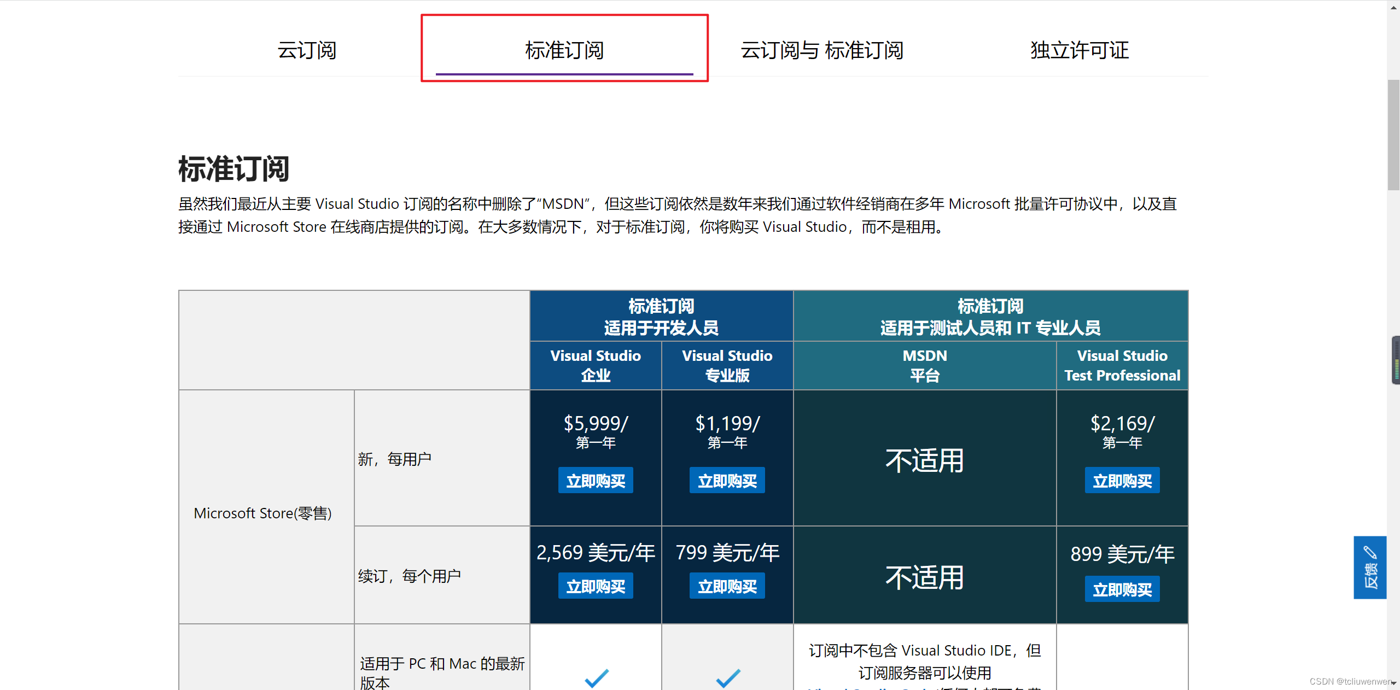Buy Test Professional new at $2,169

click(x=1122, y=481)
